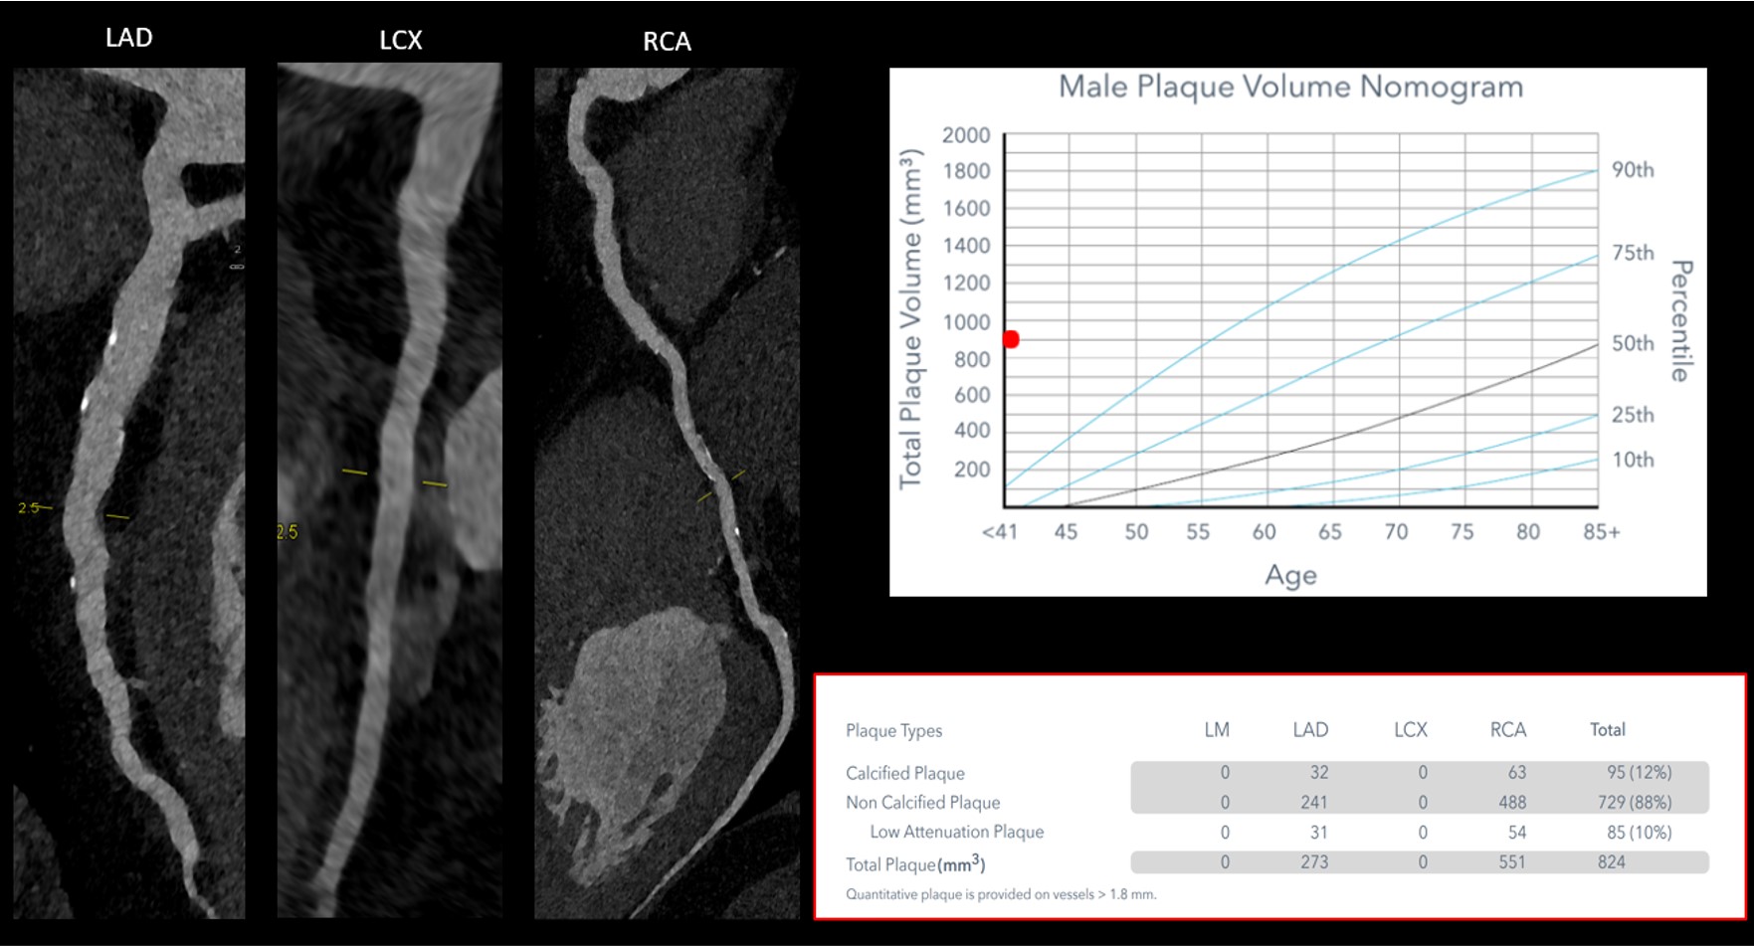Click the Total column header in table
This screenshot has width=1754, height=946.
point(1607,729)
